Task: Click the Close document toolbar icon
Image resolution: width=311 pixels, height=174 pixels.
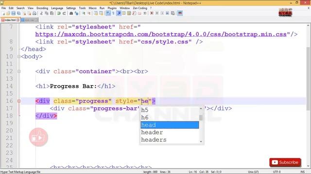Action: [x=24, y=13]
